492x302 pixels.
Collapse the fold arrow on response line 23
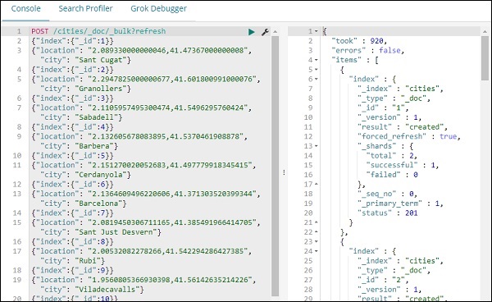click(317, 241)
